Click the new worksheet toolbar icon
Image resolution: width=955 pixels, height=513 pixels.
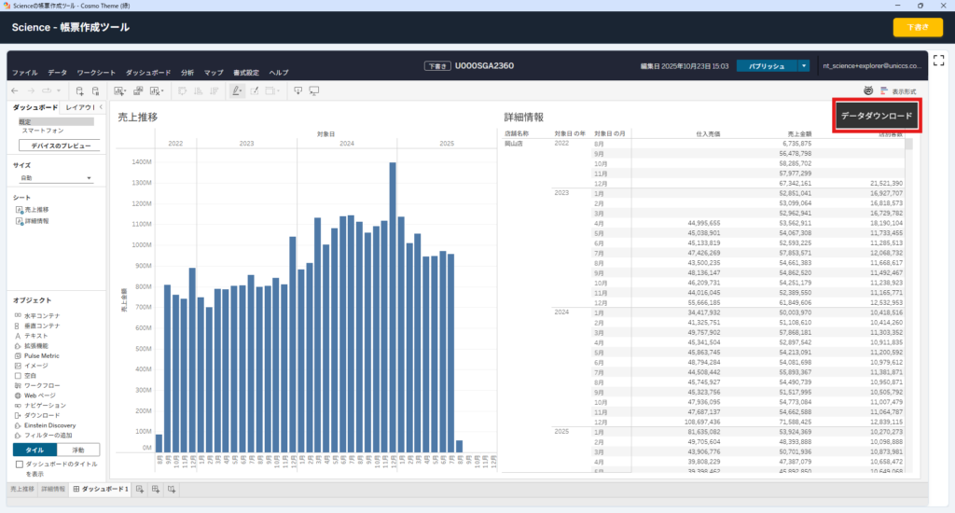pos(119,90)
